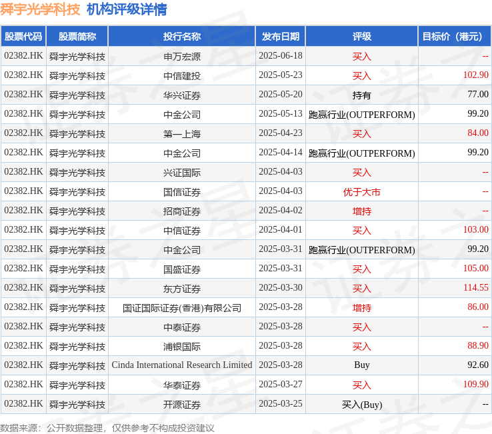492x434 pixels.
Task: Click the date 2025-05-23
Action: 281,75
